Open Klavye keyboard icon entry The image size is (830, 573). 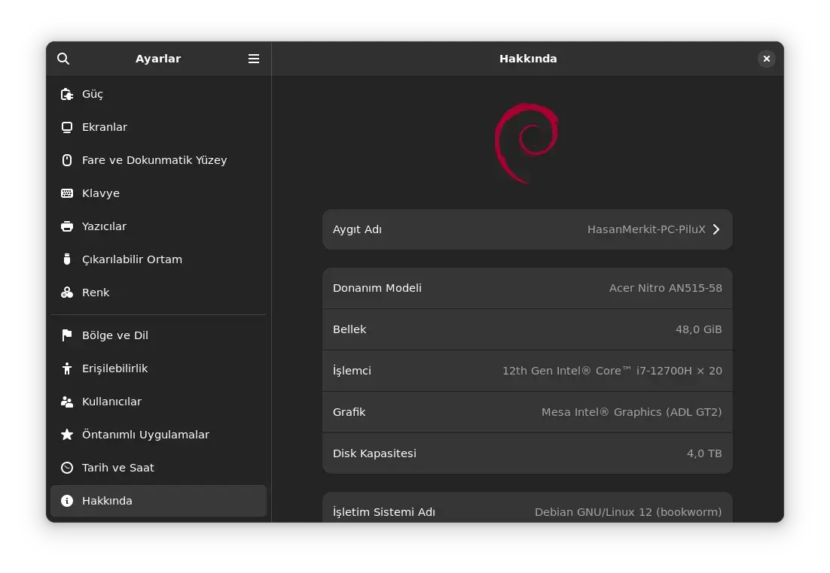(67, 193)
